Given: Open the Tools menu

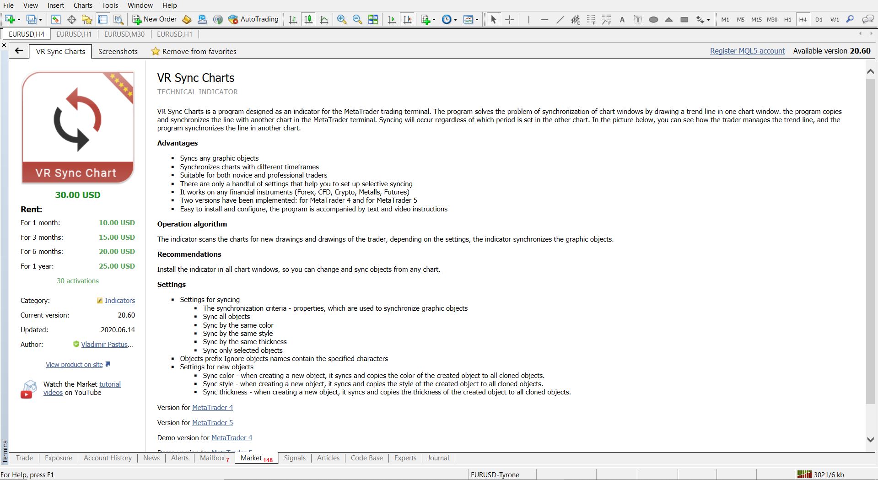Looking at the screenshot, I should 110,5.
